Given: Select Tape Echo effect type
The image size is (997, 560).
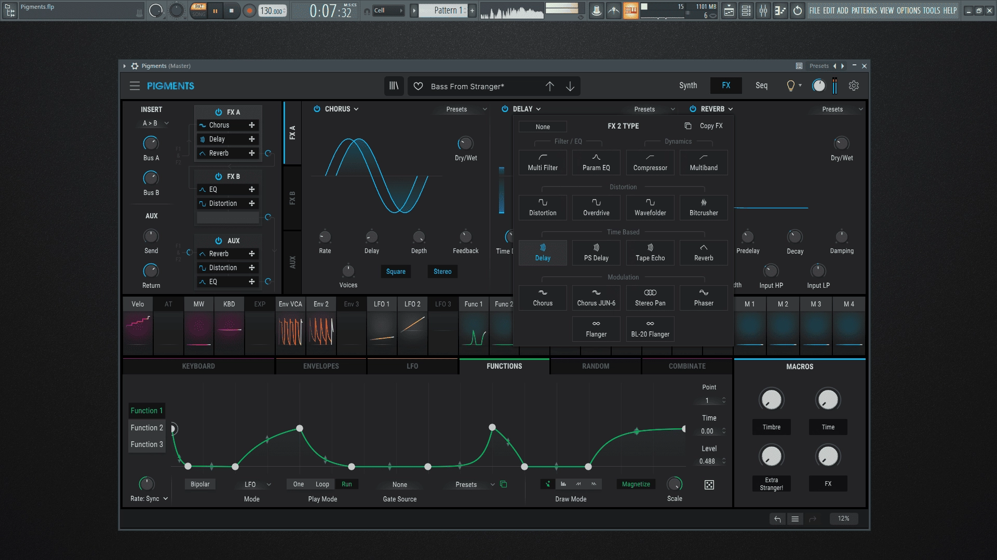Looking at the screenshot, I should [x=650, y=253].
